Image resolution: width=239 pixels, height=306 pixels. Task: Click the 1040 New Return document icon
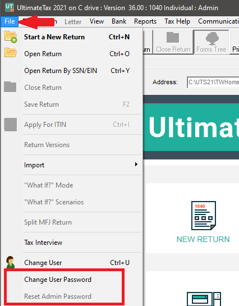pos(204,216)
